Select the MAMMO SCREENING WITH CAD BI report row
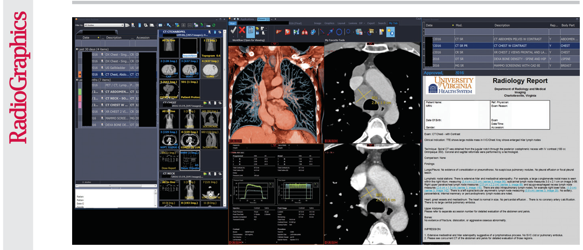The image size is (583, 250). click(x=501, y=65)
